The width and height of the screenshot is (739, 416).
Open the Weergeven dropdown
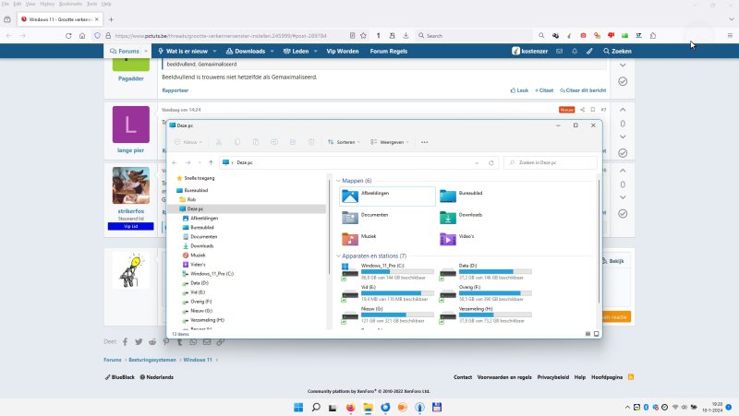click(x=390, y=142)
